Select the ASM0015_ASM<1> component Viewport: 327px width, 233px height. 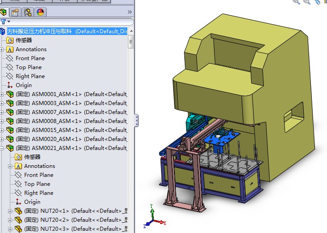(x=71, y=130)
